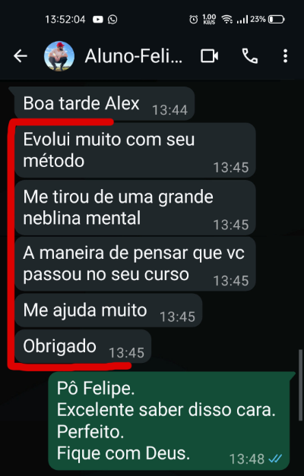Tap the battery indicator icon
Image resolution: width=304 pixels, height=476 pixels.
coord(276,20)
